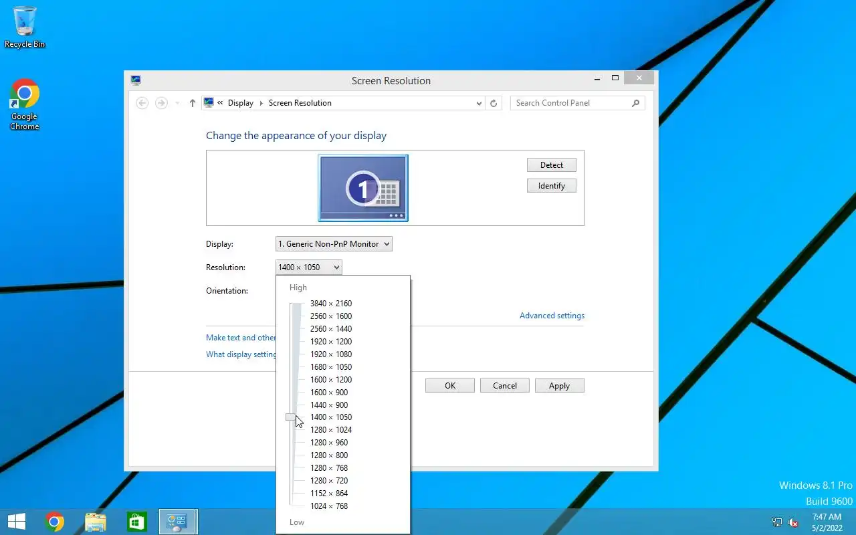Open the Windows Start button
Image resolution: width=856 pixels, height=535 pixels.
(x=17, y=522)
